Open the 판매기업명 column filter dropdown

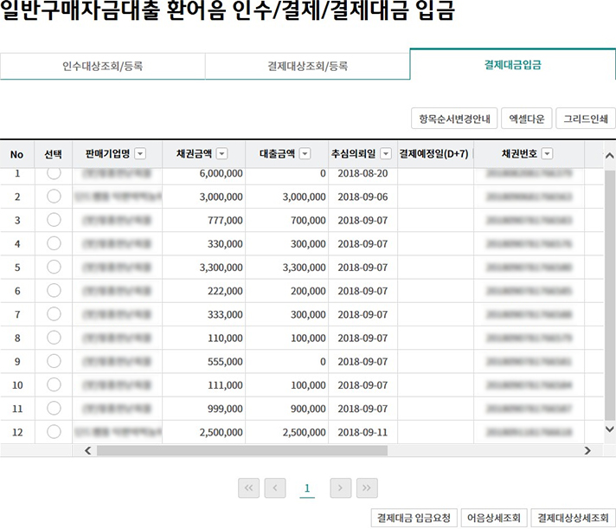pos(140,154)
